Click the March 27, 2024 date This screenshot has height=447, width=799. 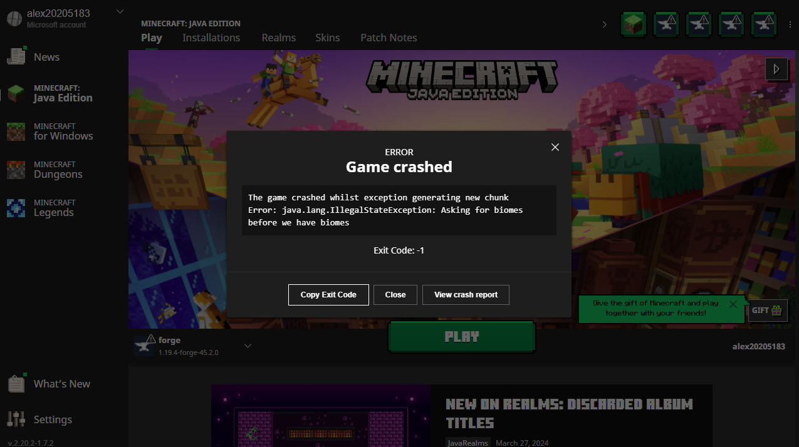point(521,443)
